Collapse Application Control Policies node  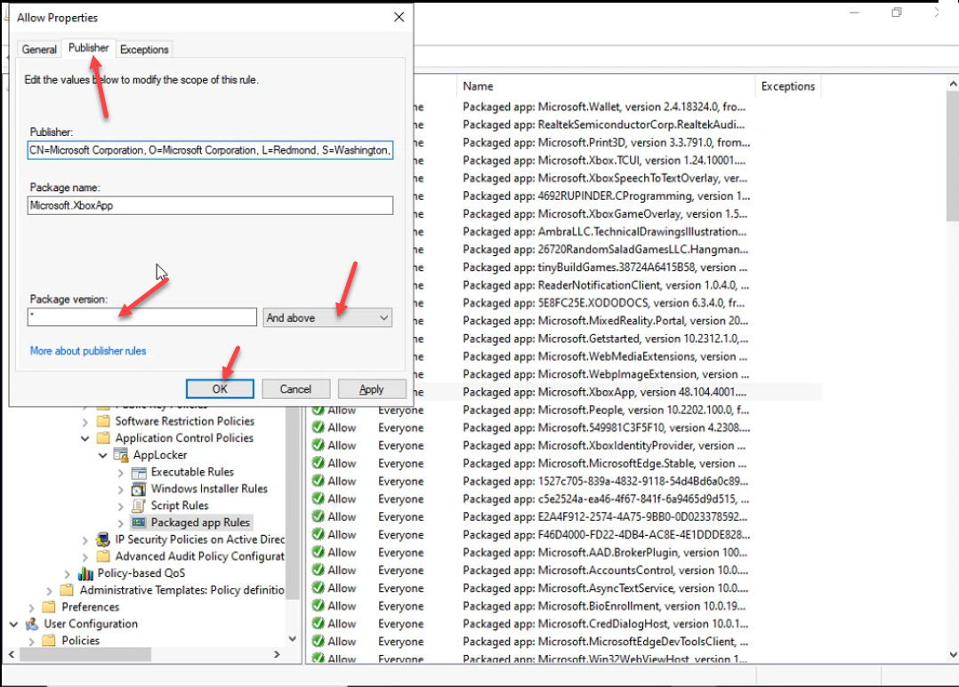pos(85,438)
